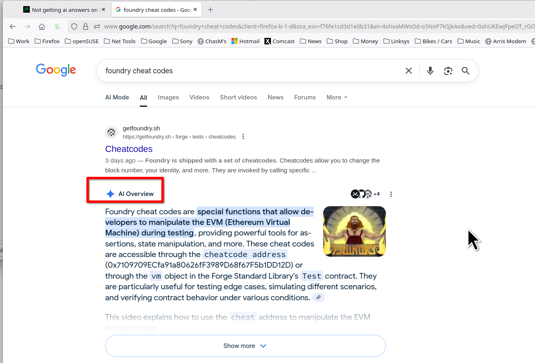Expand the More search filters dropdown

[x=337, y=97]
